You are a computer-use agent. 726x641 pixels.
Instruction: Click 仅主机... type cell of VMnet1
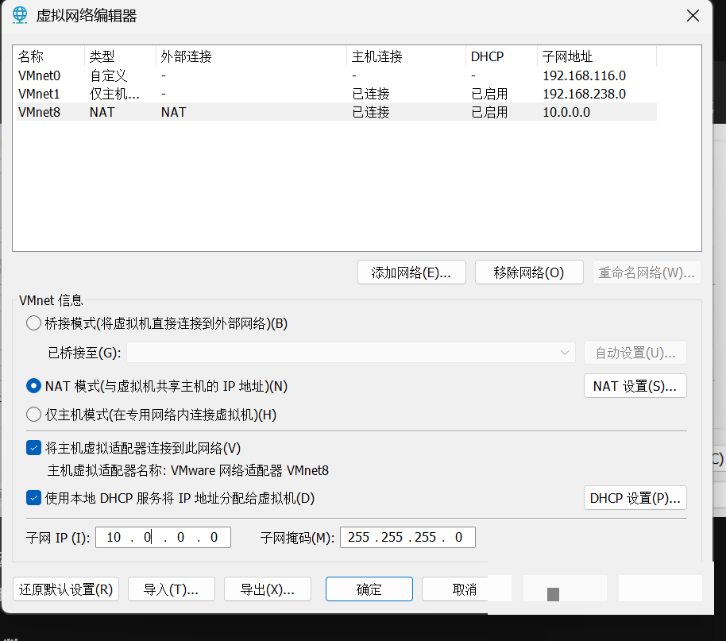coord(114,94)
